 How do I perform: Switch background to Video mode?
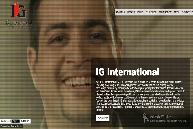coord(15,121)
